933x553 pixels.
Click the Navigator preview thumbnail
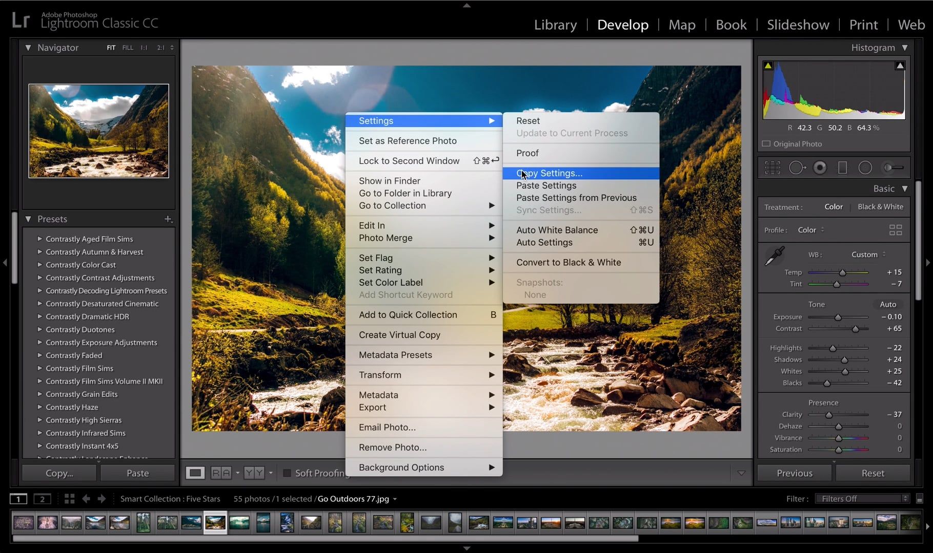pos(99,131)
